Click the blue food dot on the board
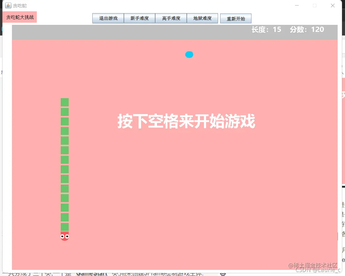 coord(189,55)
